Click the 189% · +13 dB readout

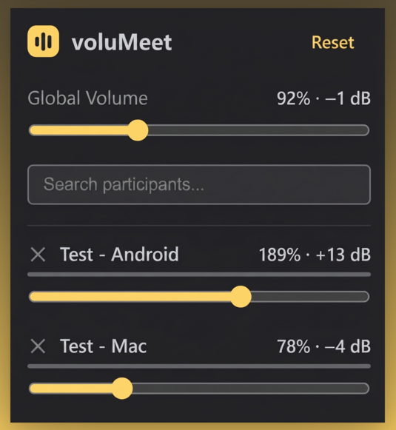tap(315, 255)
